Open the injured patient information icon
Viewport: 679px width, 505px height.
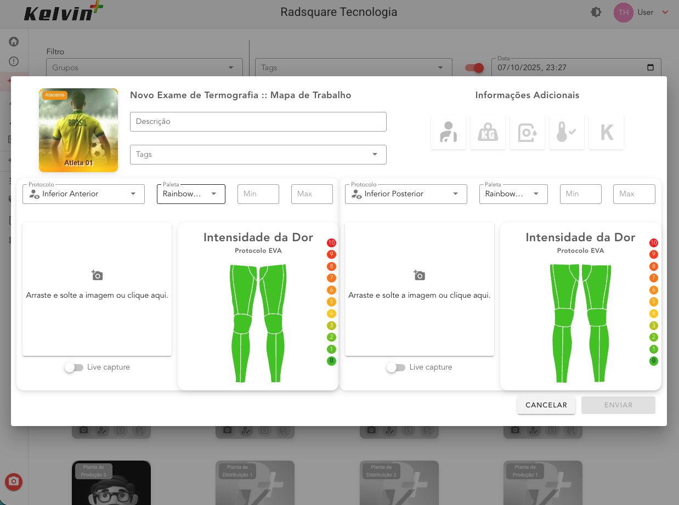[x=448, y=132]
